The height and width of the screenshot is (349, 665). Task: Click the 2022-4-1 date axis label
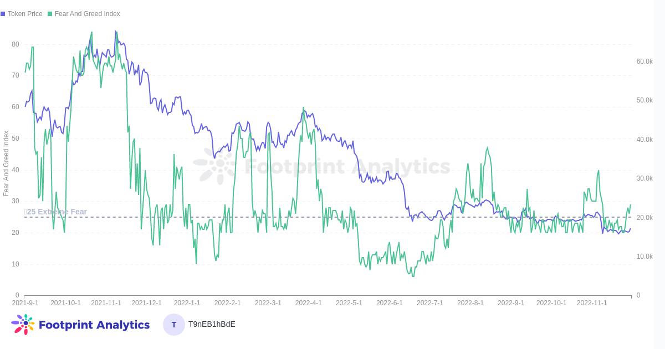[308, 303]
